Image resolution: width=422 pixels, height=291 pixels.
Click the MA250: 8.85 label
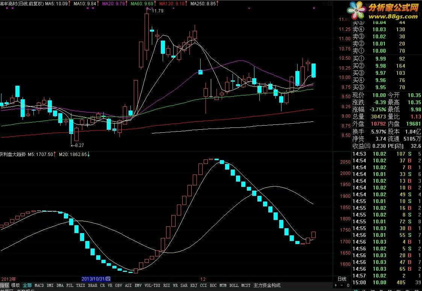(203, 3)
